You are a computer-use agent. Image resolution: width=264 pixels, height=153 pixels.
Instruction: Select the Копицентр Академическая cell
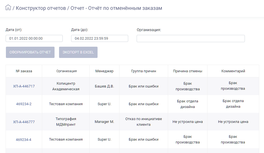pyautogui.click(x=66, y=86)
